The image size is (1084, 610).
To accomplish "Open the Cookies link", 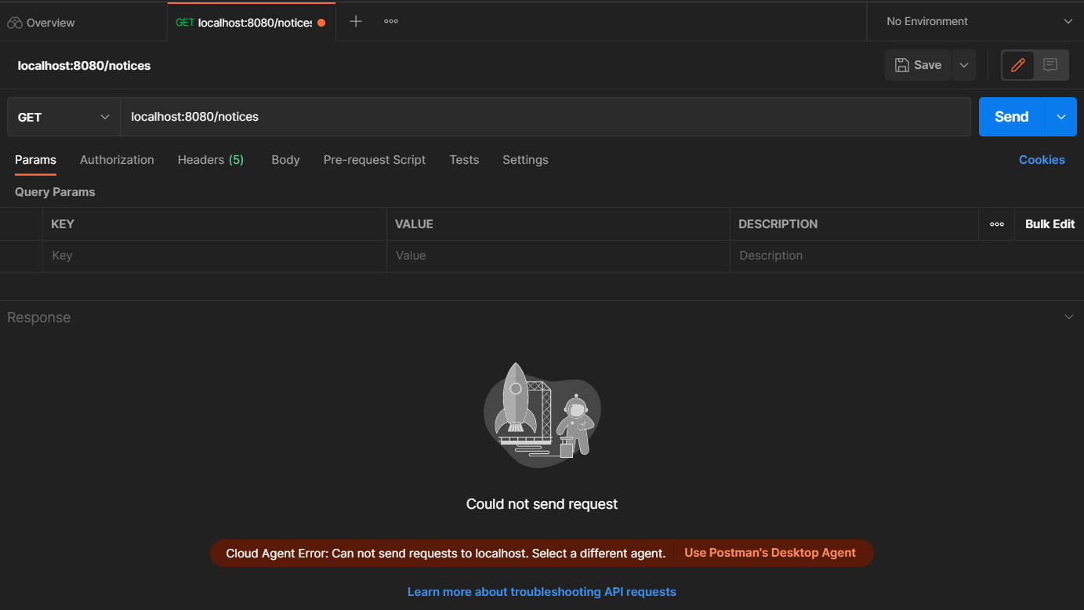I will click(x=1042, y=159).
